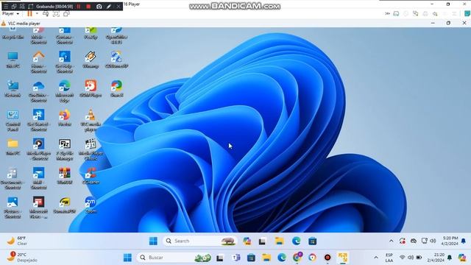Select the Media Player shortcut desktop icon
The height and width of the screenshot is (265, 471).
39,149
